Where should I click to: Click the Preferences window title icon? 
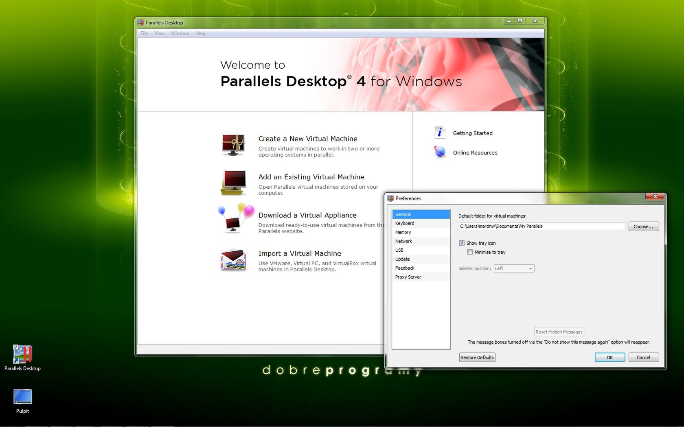pyautogui.click(x=390, y=198)
